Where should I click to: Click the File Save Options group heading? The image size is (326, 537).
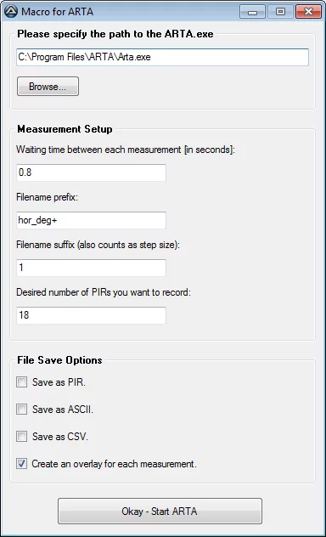tap(59, 360)
